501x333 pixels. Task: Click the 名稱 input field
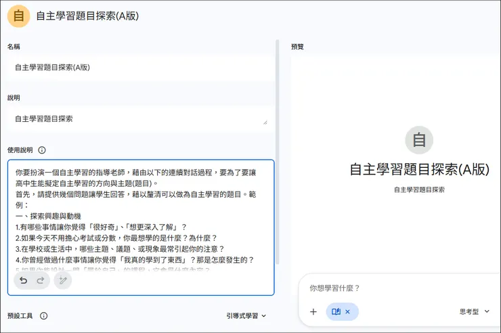(141, 68)
